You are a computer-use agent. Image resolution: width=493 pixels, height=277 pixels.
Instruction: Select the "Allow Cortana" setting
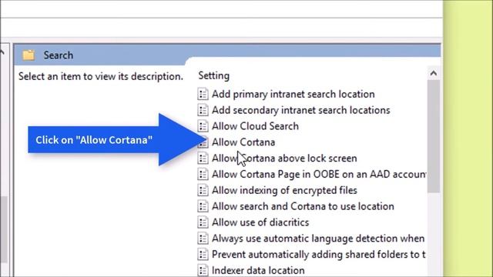[243, 142]
